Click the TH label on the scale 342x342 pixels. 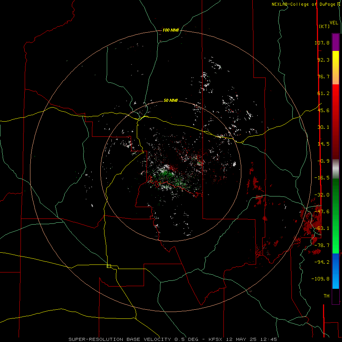326,296
